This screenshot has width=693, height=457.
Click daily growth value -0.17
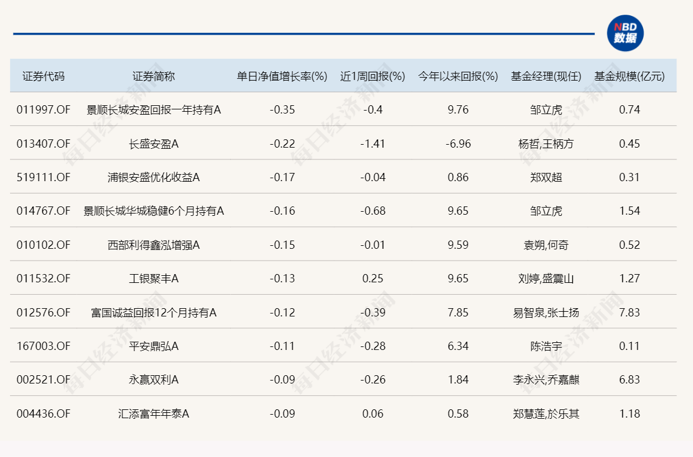point(282,177)
